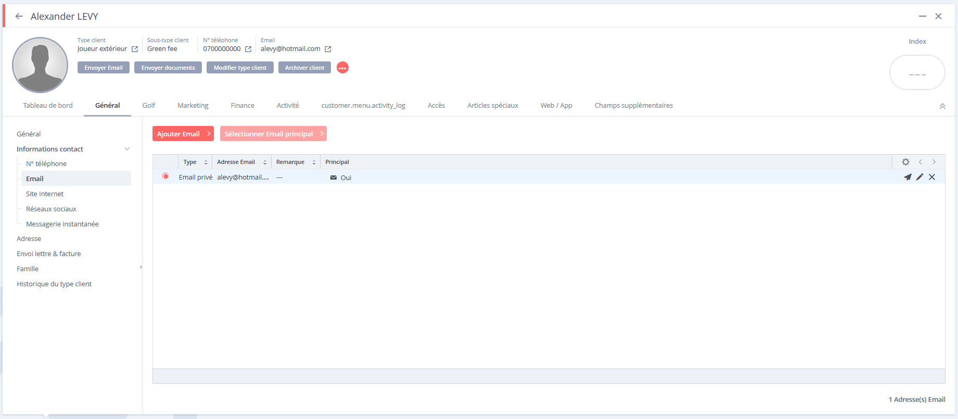Switch to the Accès tab

pyautogui.click(x=436, y=105)
